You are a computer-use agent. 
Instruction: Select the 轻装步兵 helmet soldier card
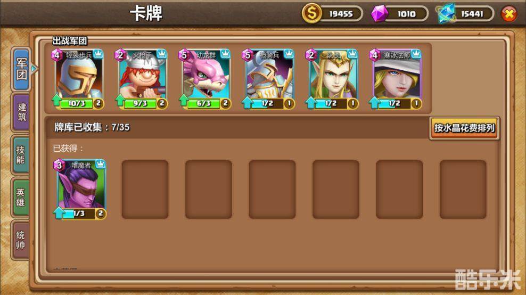click(78, 79)
